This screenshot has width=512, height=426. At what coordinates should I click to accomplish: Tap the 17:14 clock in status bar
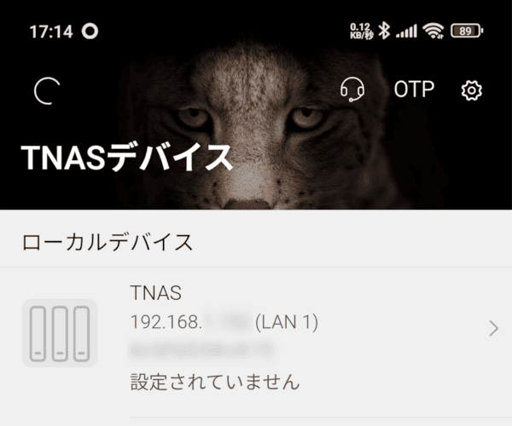(51, 32)
